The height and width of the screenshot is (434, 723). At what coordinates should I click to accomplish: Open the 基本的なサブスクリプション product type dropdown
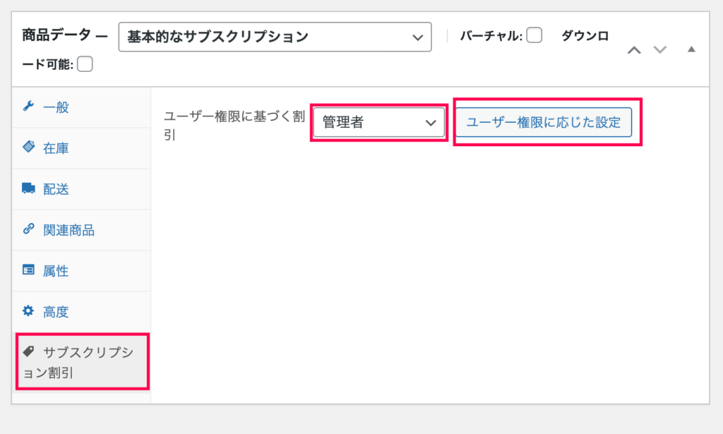click(x=275, y=37)
